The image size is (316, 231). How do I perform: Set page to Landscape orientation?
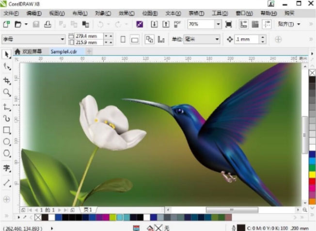[135, 40]
